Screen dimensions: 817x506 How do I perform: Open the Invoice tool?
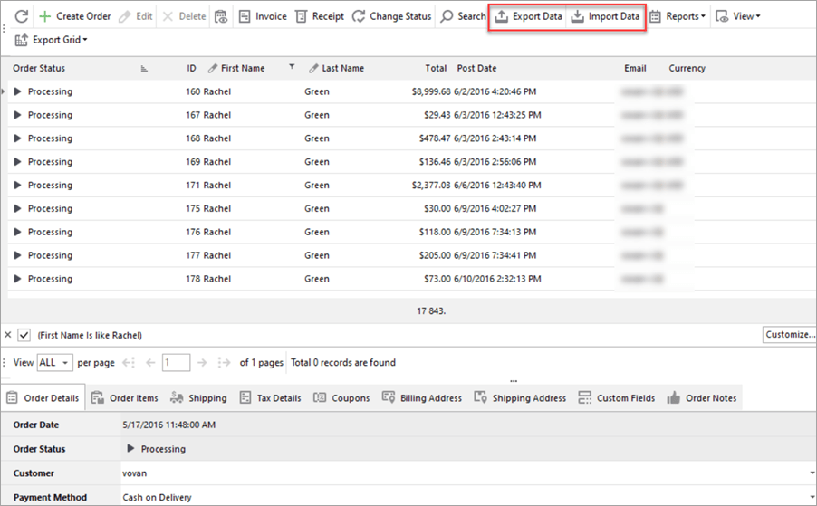(x=245, y=16)
